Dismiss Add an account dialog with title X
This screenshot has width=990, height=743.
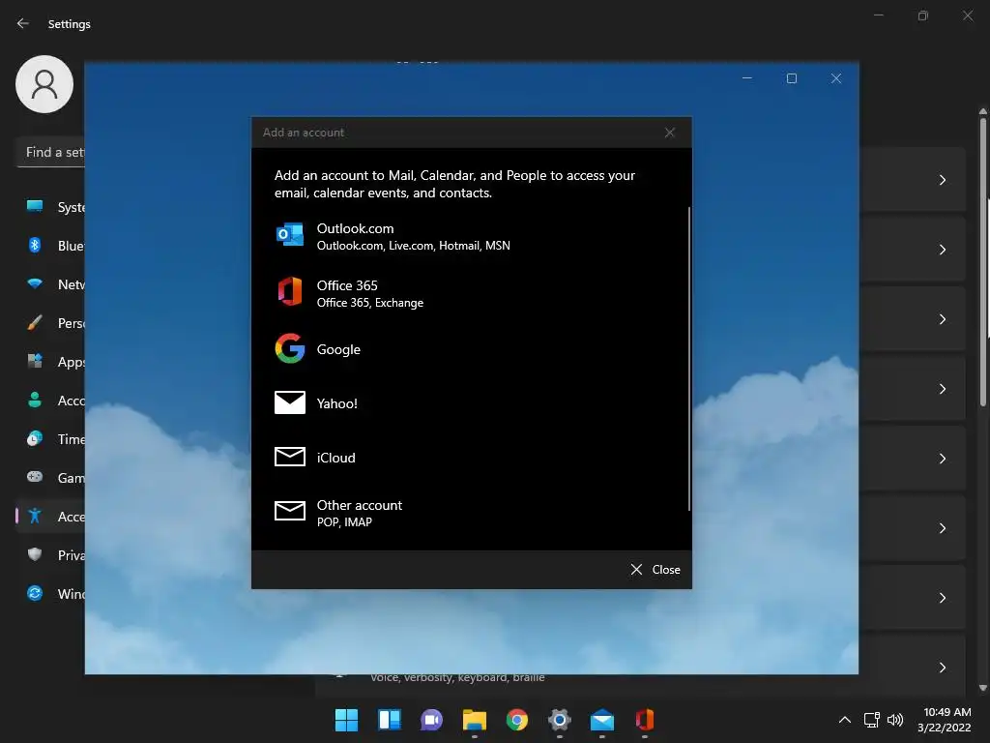(670, 133)
